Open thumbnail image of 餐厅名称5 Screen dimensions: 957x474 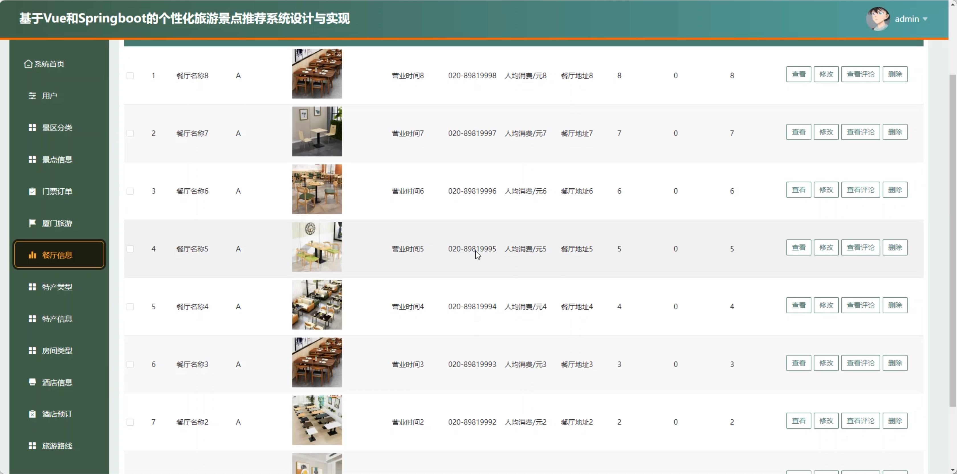coord(317,247)
